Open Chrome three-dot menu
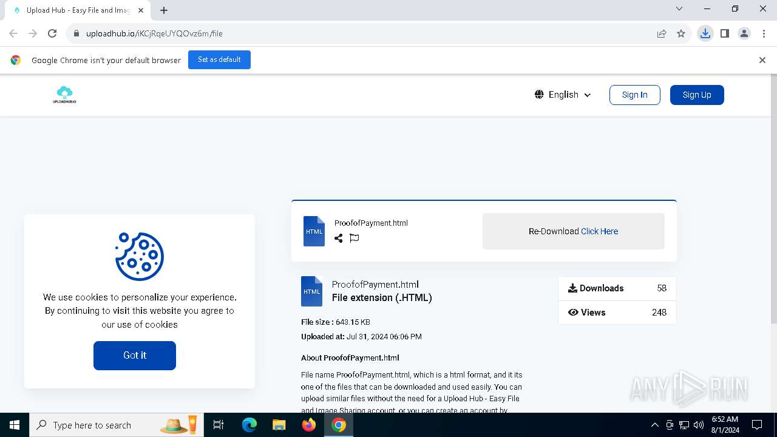777x437 pixels. (x=764, y=33)
